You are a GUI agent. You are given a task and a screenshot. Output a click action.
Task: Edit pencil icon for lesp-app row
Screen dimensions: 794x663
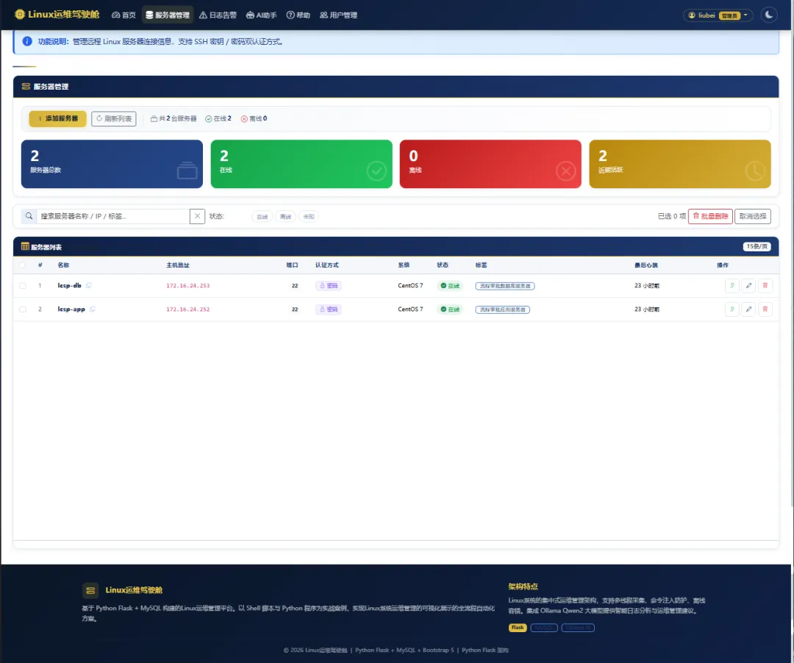pos(748,309)
